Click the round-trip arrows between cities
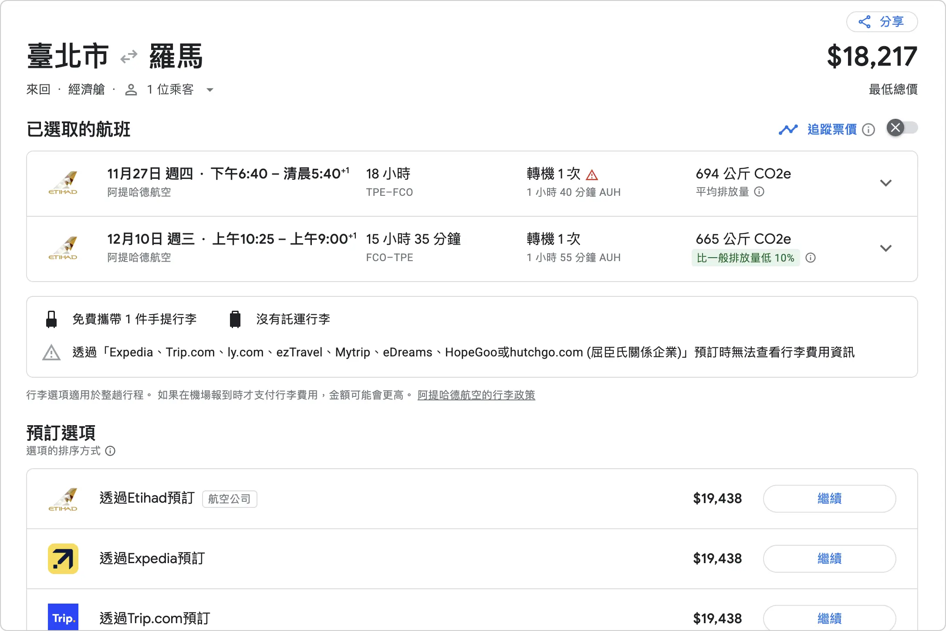The image size is (946, 631). (x=129, y=57)
